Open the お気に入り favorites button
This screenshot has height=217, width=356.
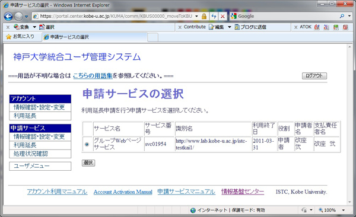coord(20,37)
